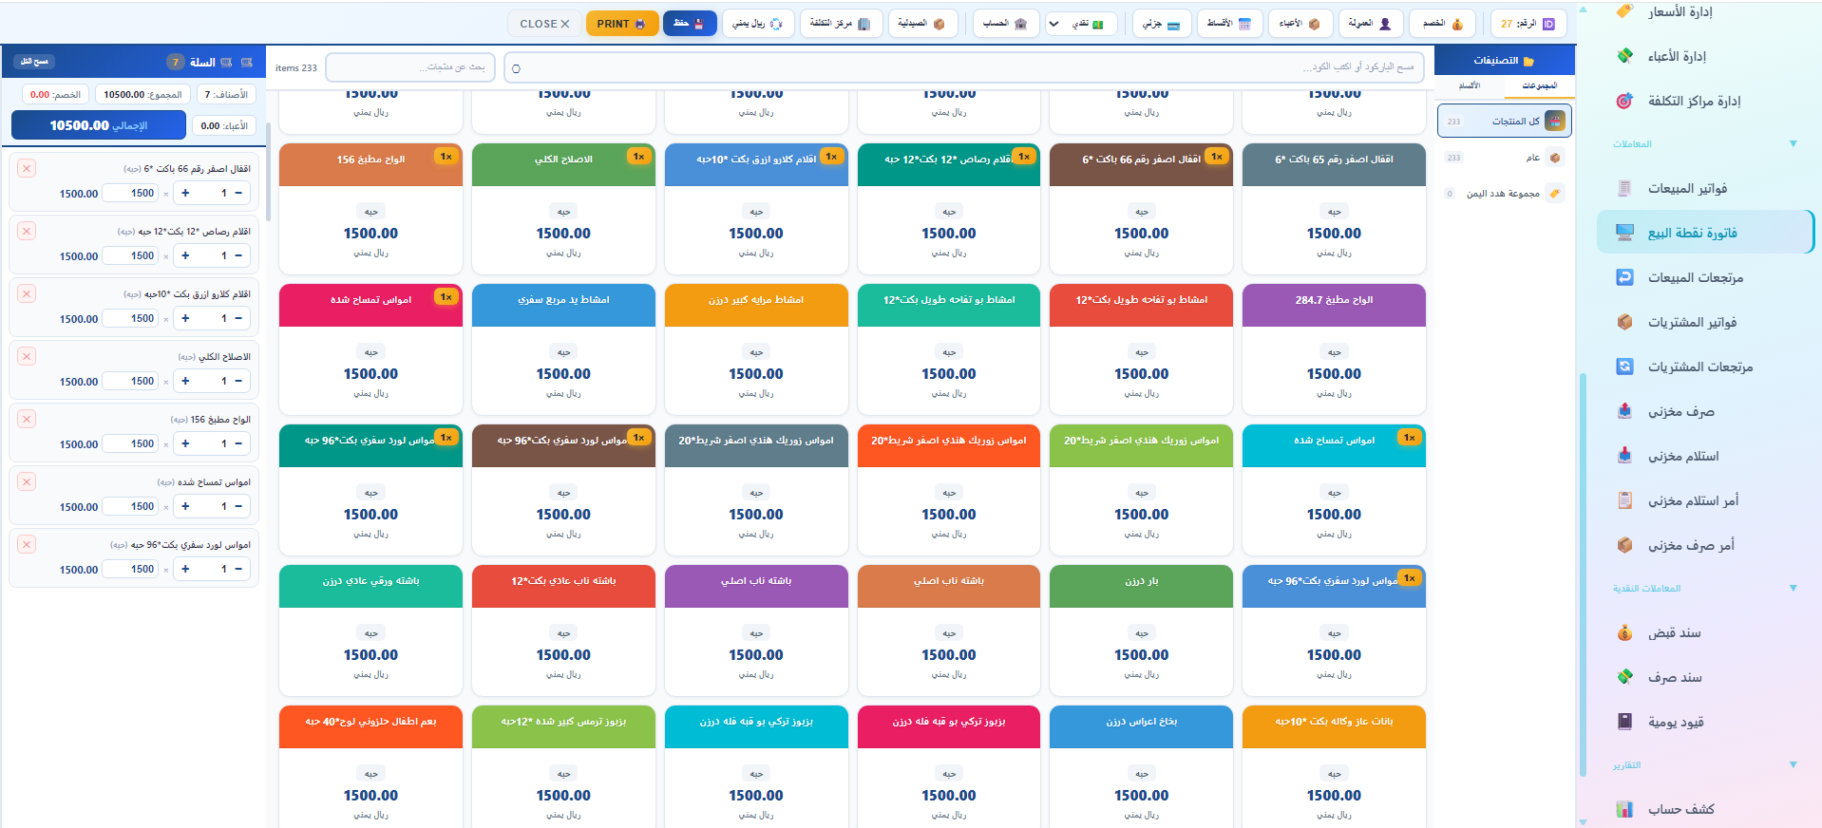Open فواتير المبيعات in the sidebar
Screen dimensions: 1822x828
tap(1686, 189)
